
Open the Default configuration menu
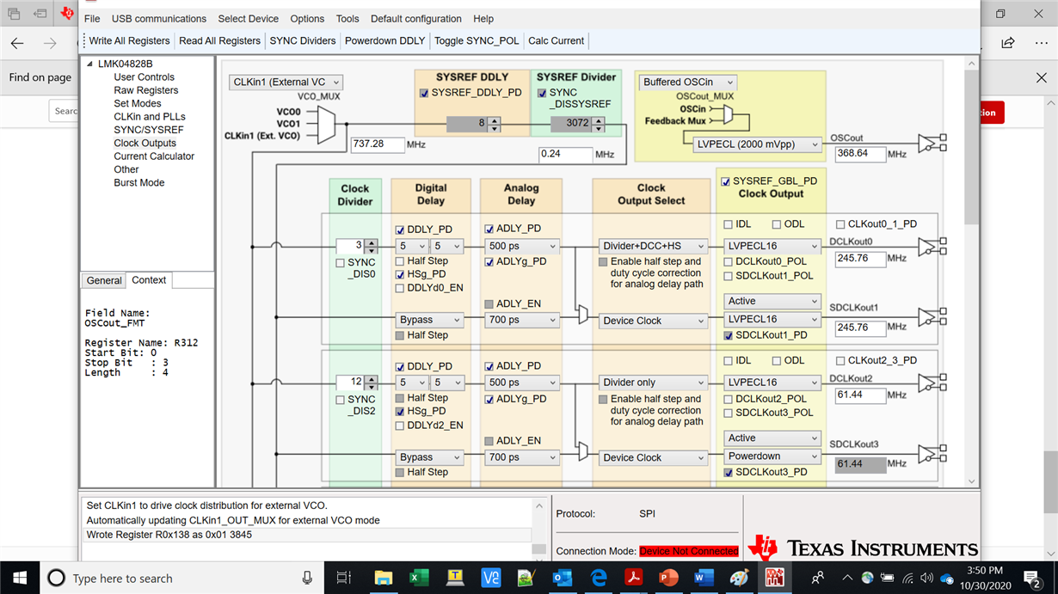(x=417, y=19)
